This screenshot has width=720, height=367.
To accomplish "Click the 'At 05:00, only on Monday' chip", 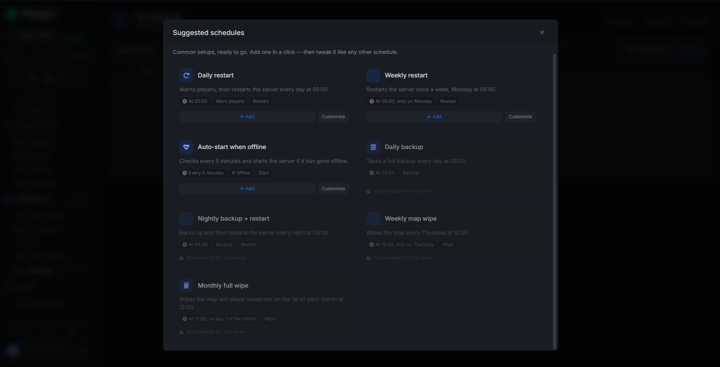I will (401, 101).
